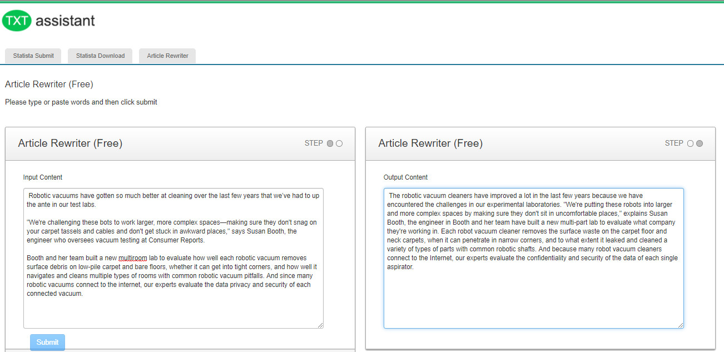Click the STEP label in the output panel header
Screen dimensions: 724x352
coord(674,143)
